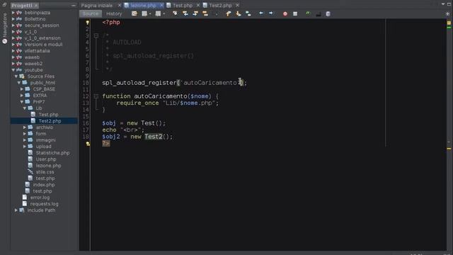
Task: Select stile.css file
Action: (45, 172)
